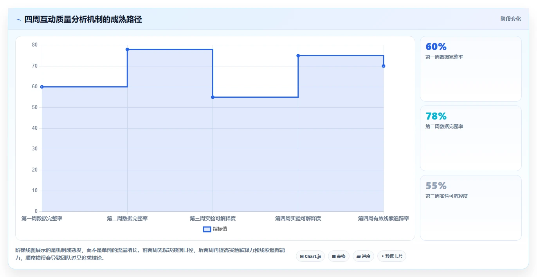537x277 pixels.
Task: Click the x-axis label 第一周数据完整率
Action: pyautogui.click(x=42, y=218)
